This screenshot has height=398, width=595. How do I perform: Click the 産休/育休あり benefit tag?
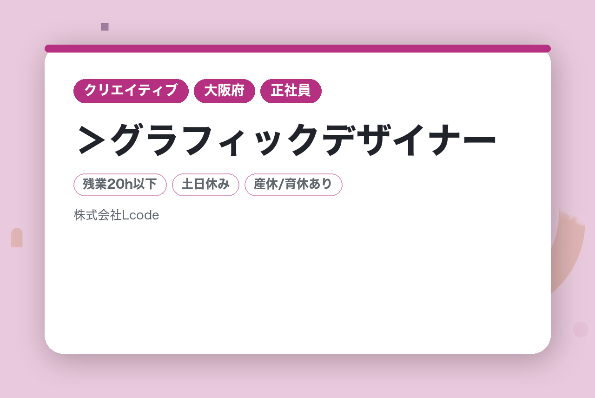tap(293, 185)
